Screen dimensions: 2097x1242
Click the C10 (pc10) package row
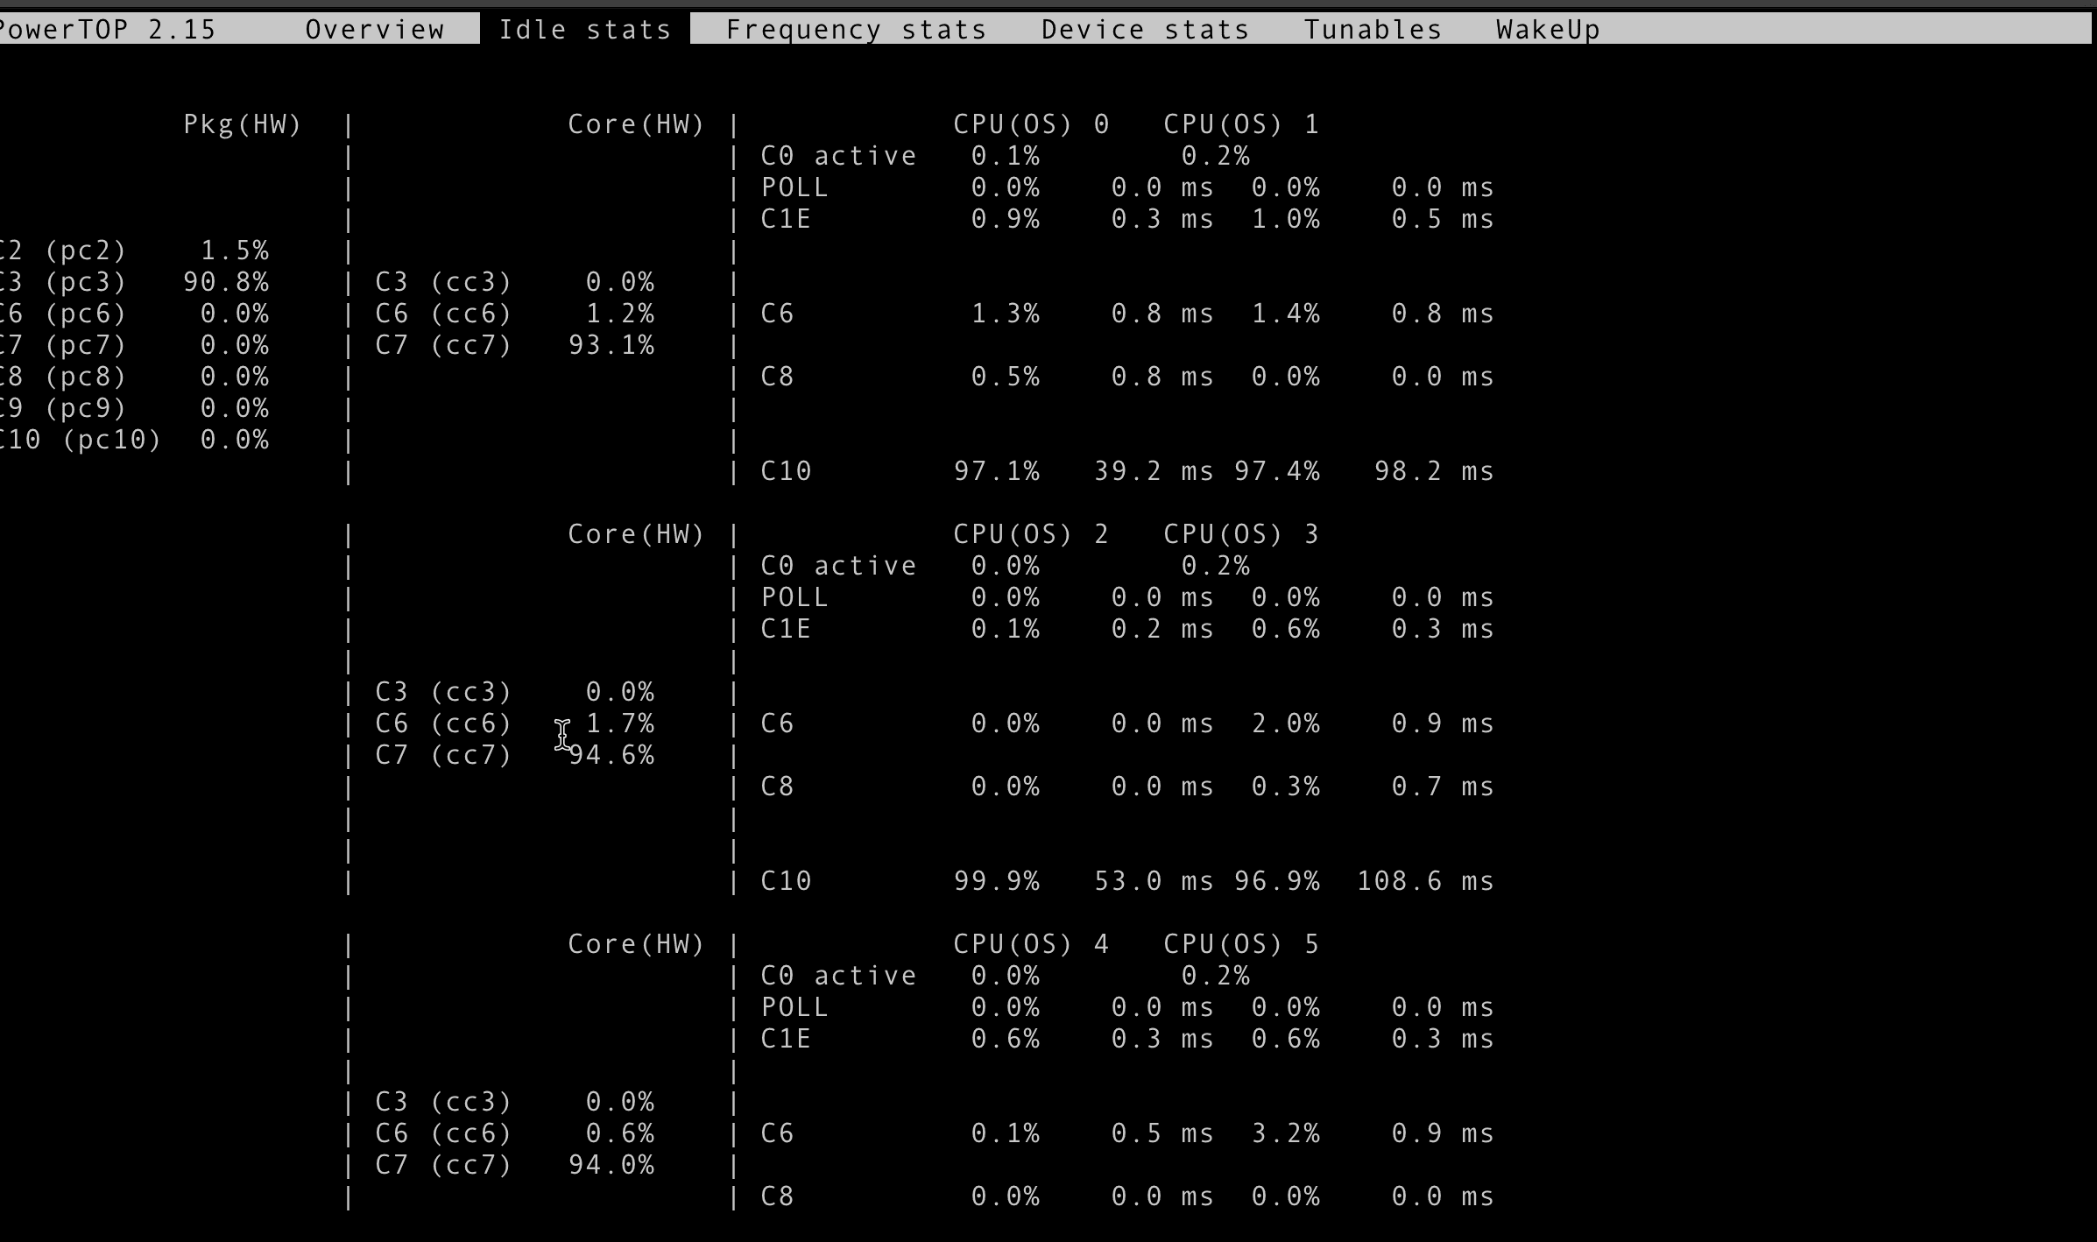pyautogui.click(x=134, y=440)
